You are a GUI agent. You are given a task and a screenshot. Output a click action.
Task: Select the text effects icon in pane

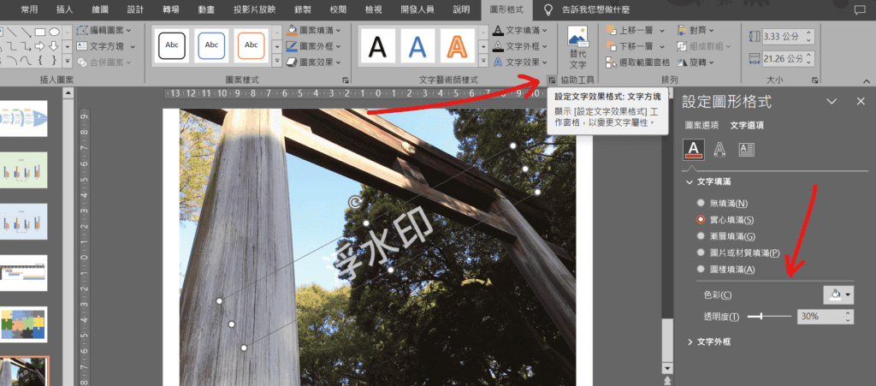coord(720,150)
